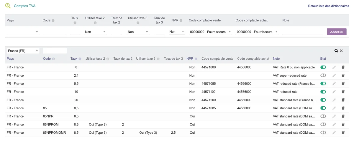
Task: Delete the taux 20 VAT row
Action: click(343, 100)
